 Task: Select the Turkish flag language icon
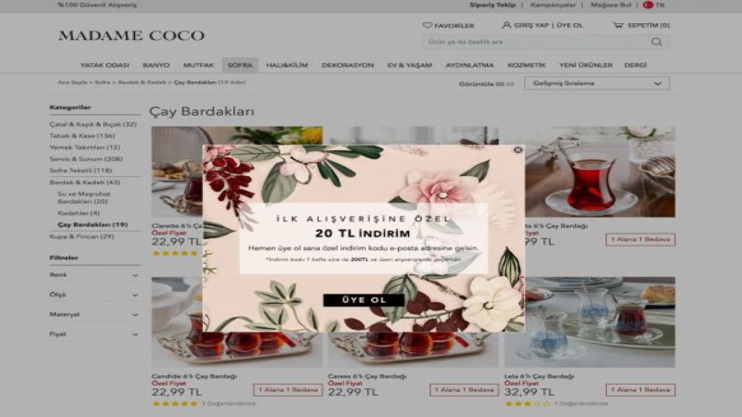click(x=648, y=5)
